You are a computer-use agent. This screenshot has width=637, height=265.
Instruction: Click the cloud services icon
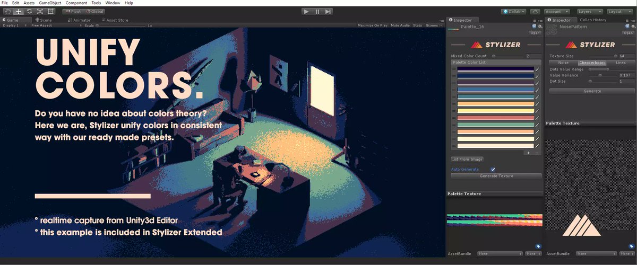(x=535, y=11)
